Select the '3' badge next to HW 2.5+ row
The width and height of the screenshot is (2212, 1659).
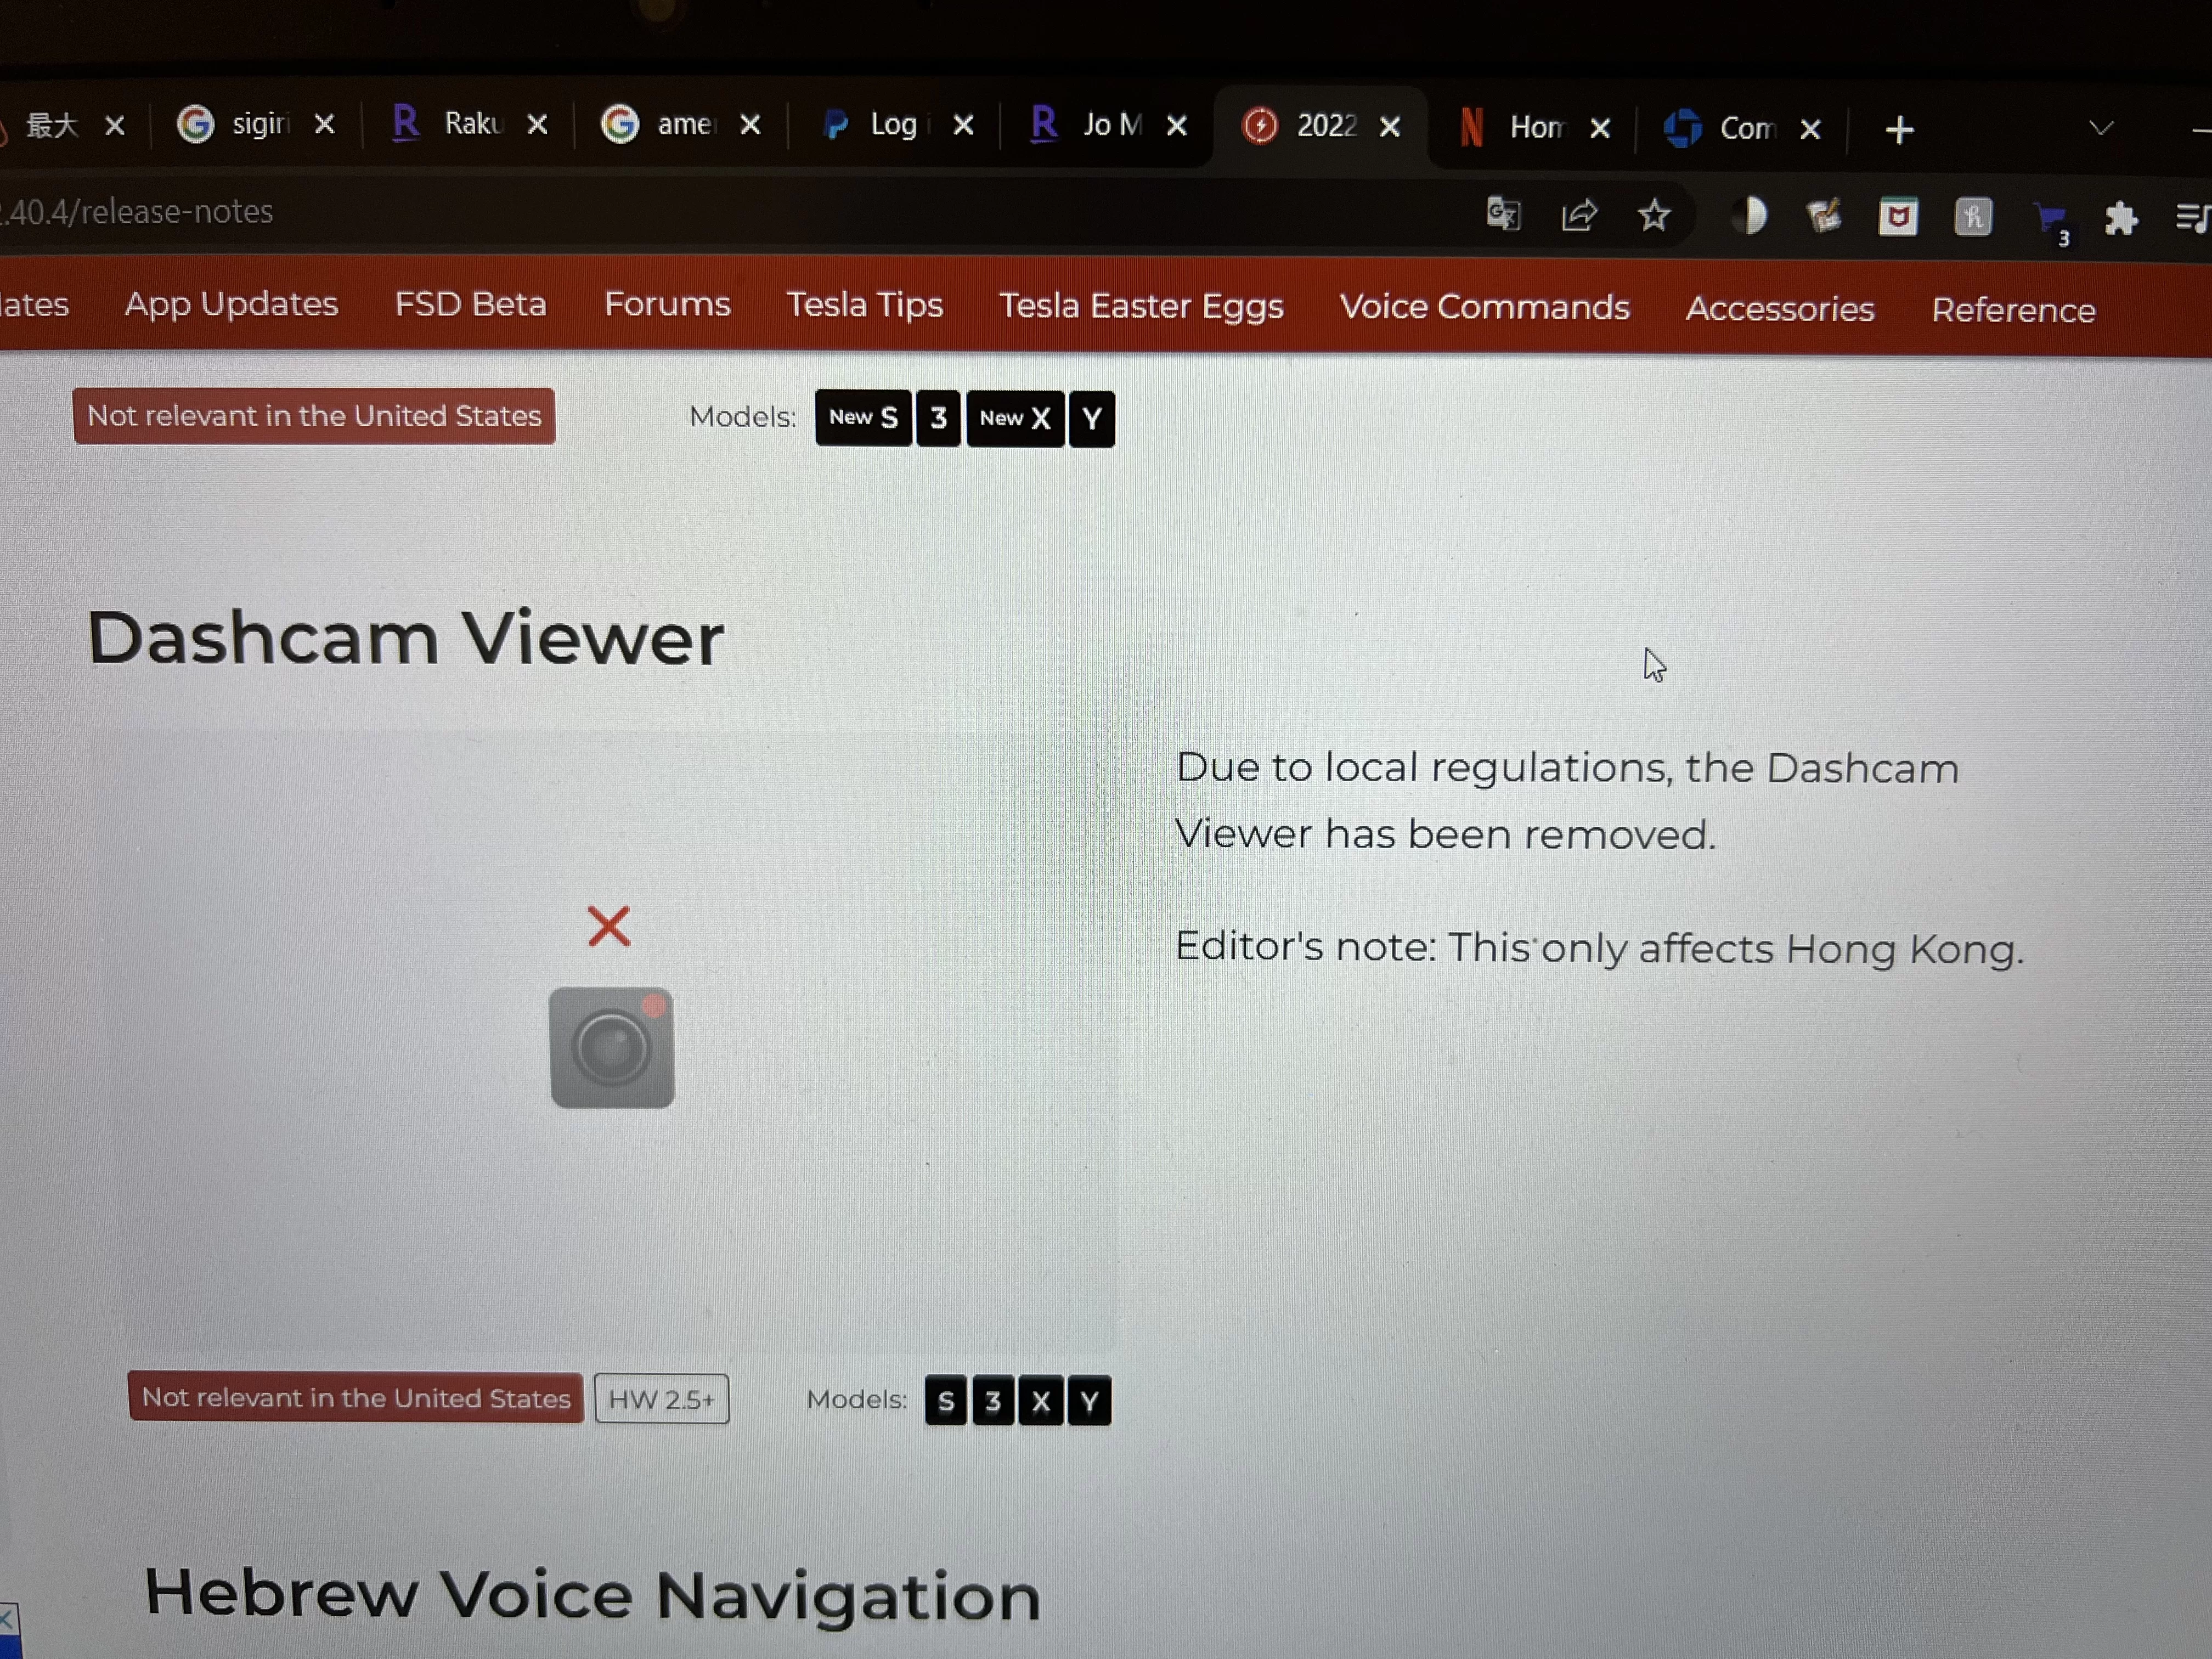click(x=993, y=1401)
